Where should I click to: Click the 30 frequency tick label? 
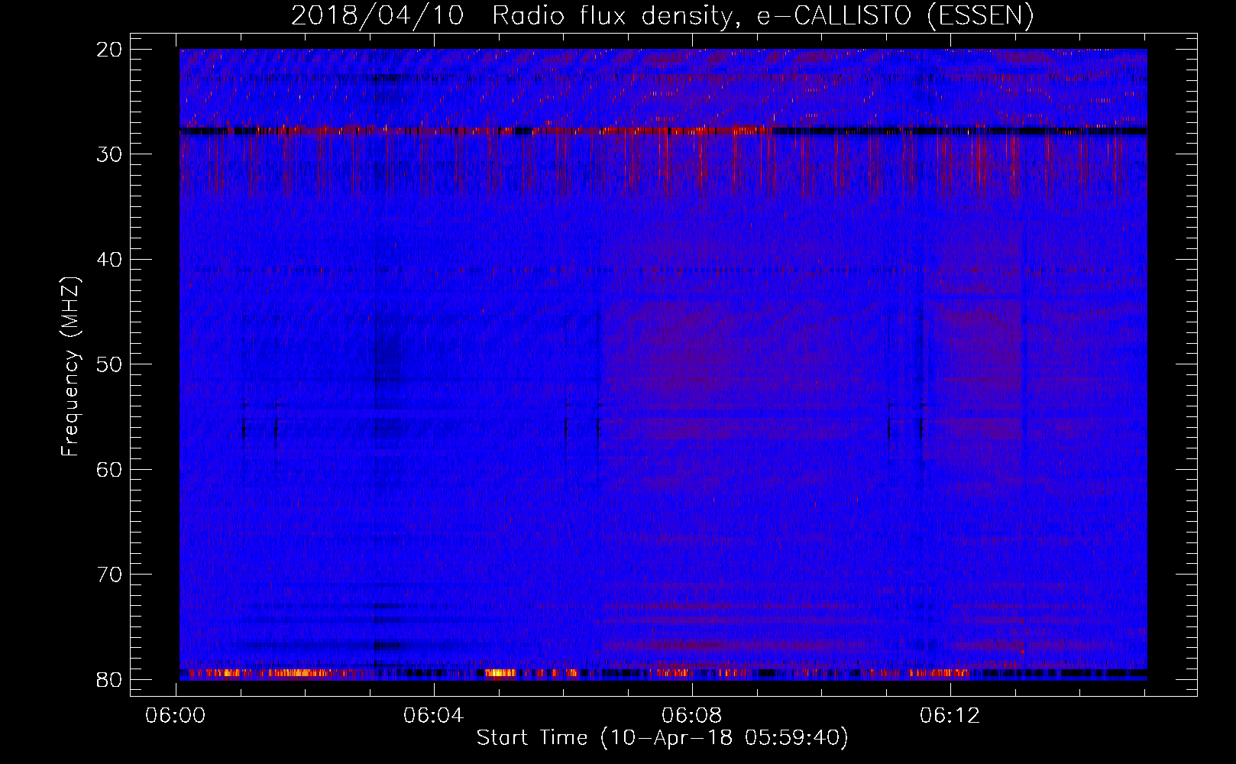(x=109, y=154)
